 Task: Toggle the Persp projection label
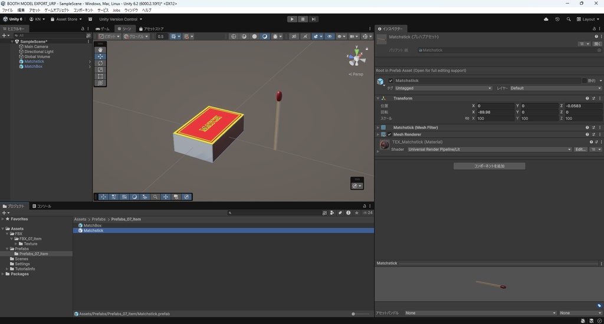click(x=356, y=74)
